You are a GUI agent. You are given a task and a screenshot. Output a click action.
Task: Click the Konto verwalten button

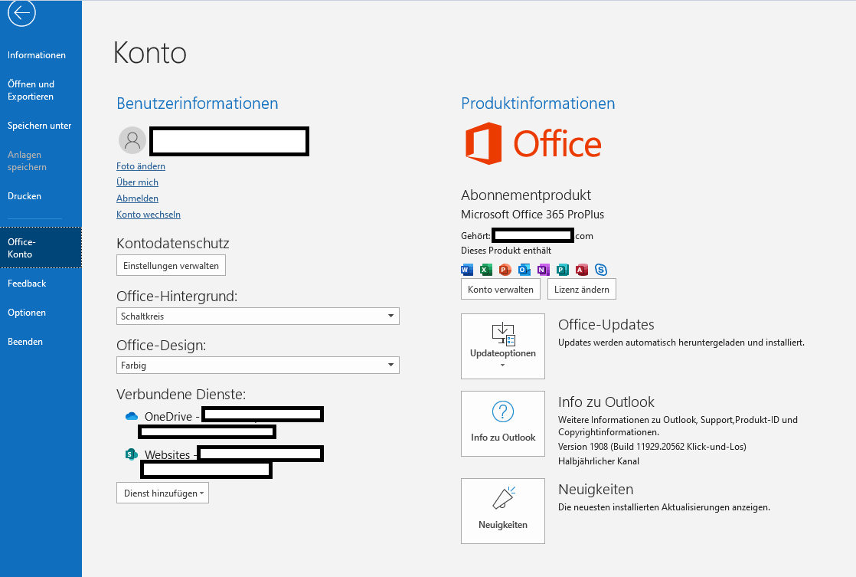[x=501, y=289]
